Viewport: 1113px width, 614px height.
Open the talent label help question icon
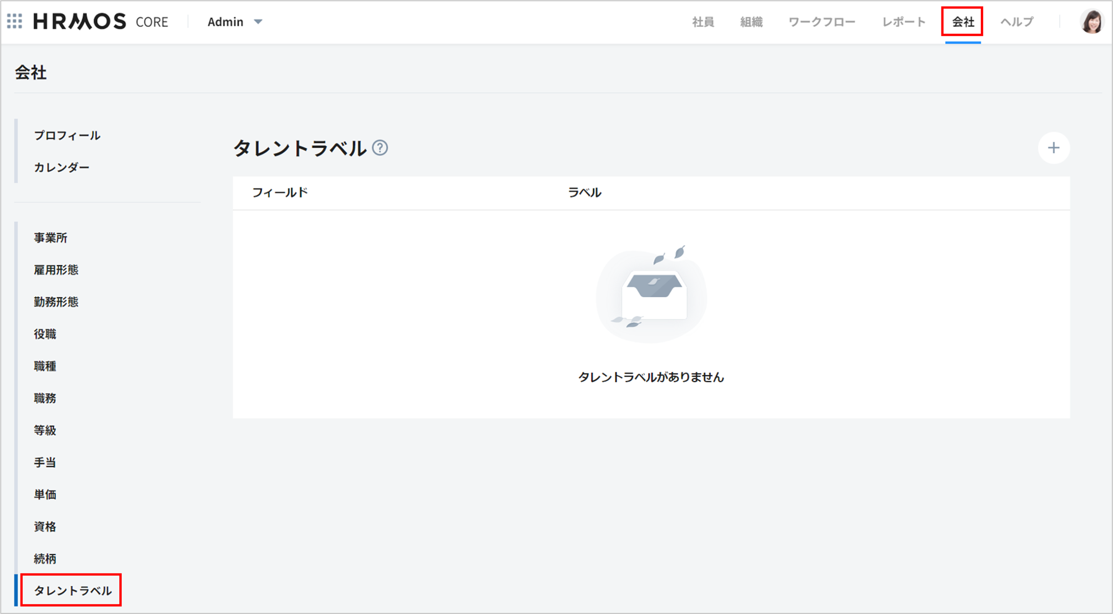pyautogui.click(x=380, y=148)
